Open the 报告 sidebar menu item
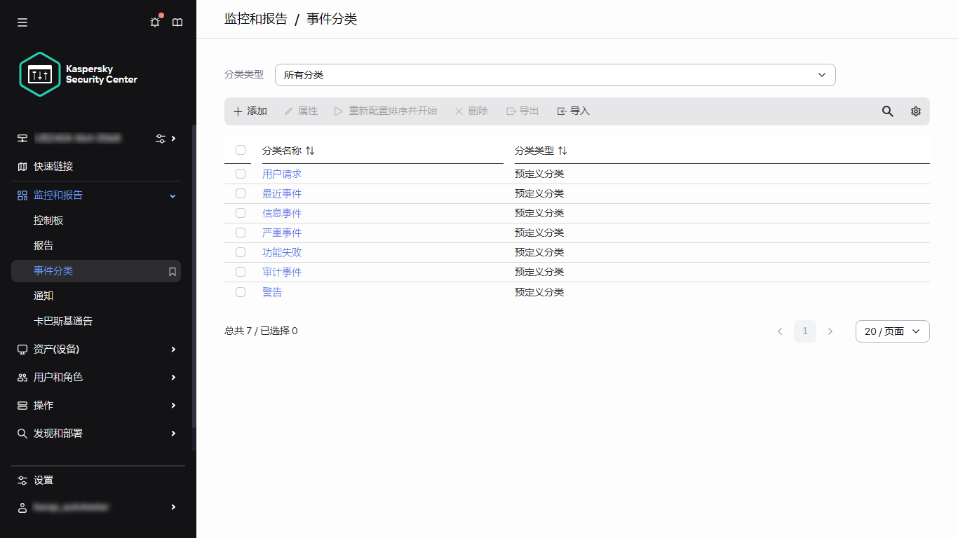 click(43, 245)
